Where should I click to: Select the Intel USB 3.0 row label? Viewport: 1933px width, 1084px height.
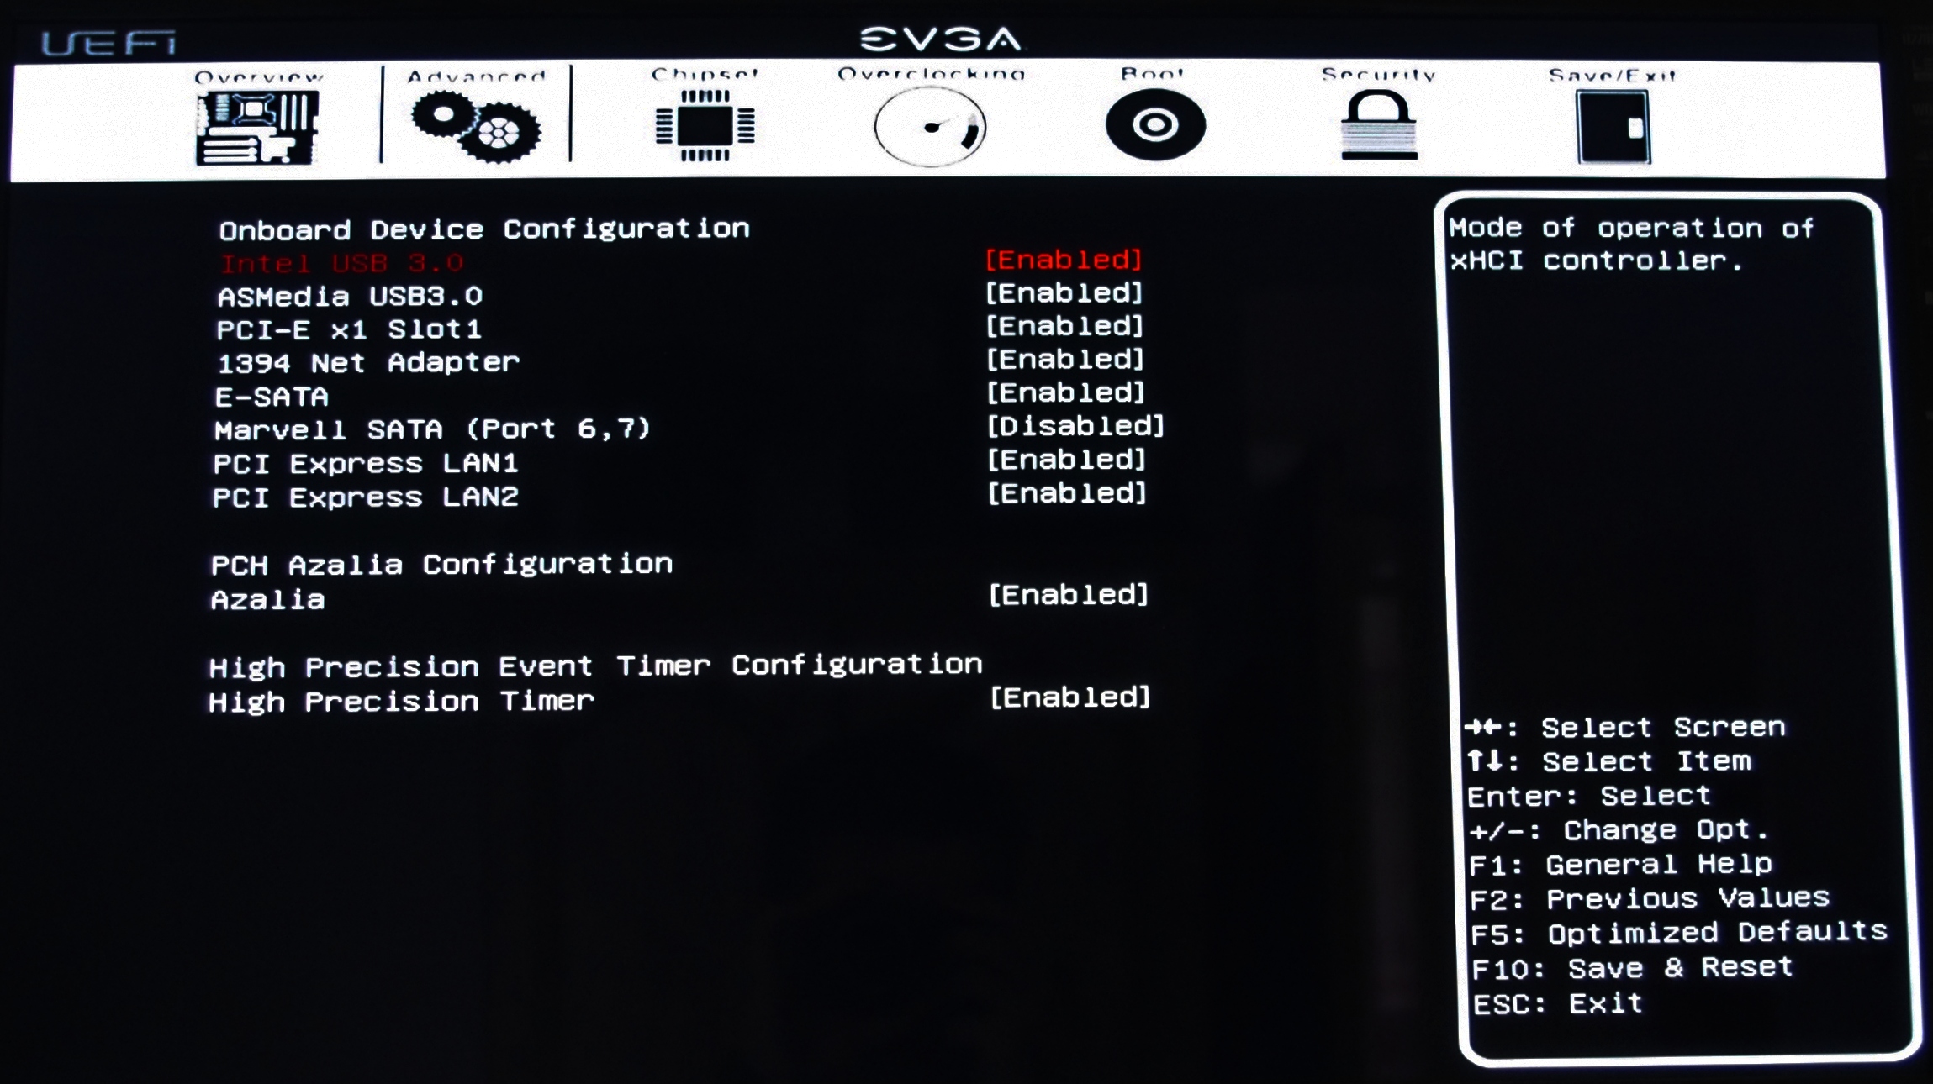click(x=342, y=264)
